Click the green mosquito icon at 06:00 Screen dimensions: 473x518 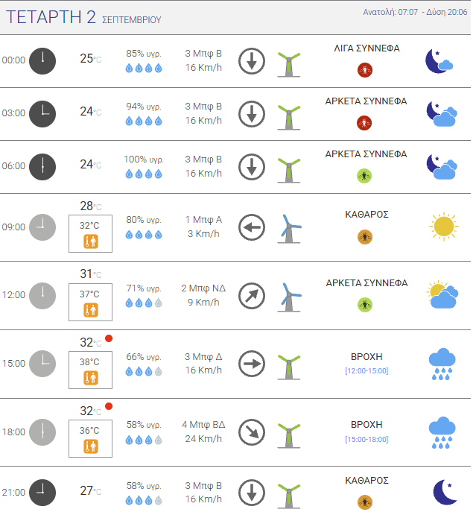tap(364, 176)
